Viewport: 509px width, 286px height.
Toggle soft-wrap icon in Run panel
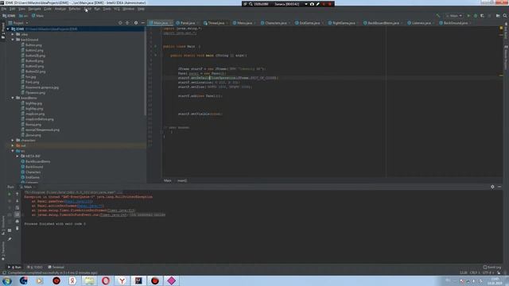coord(17,208)
